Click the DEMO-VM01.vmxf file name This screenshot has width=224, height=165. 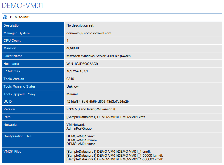(x=80, y=136)
